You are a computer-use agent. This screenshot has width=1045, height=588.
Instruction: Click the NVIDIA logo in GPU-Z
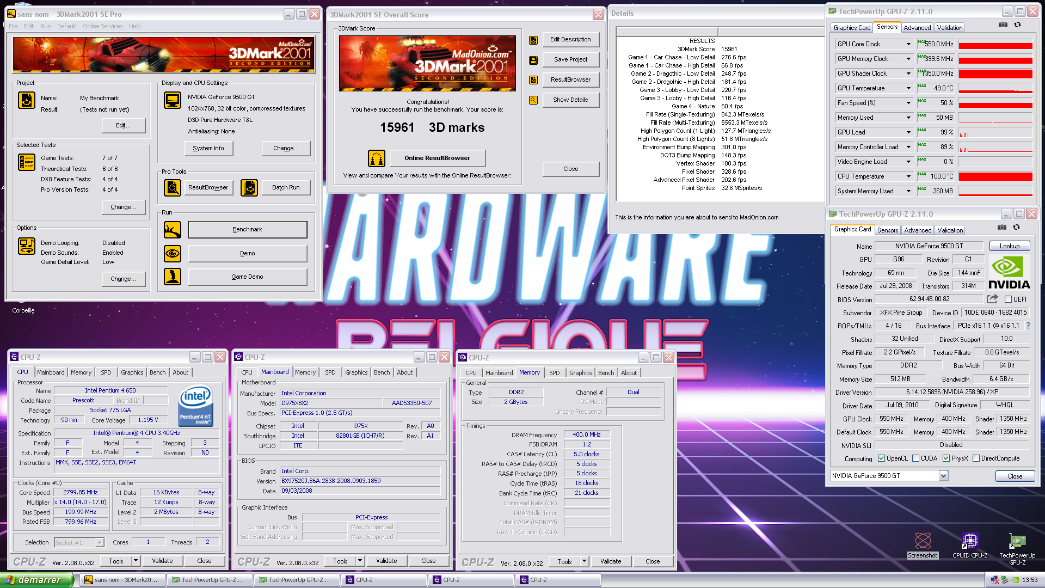pyautogui.click(x=1009, y=273)
